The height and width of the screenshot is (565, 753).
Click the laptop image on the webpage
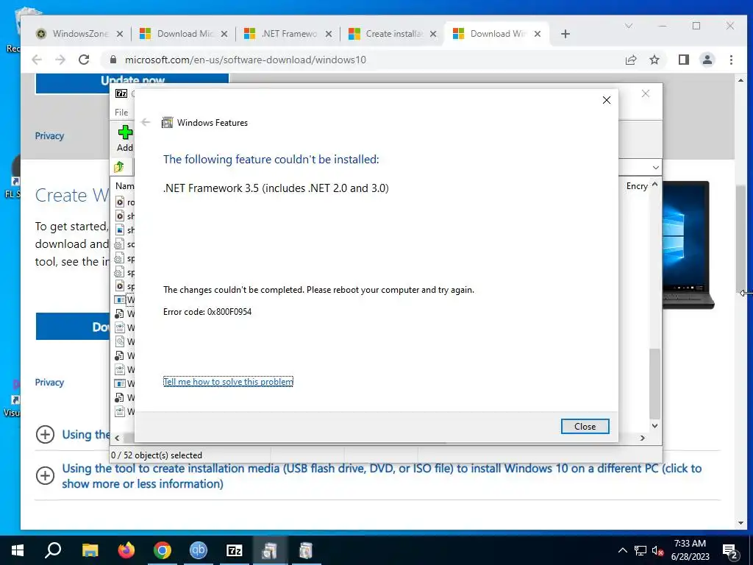[687, 244]
